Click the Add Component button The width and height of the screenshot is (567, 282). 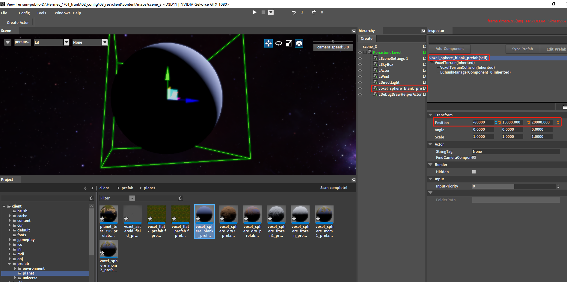449,49
